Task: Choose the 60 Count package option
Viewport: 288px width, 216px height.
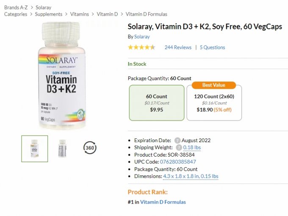Action: pyautogui.click(x=157, y=103)
